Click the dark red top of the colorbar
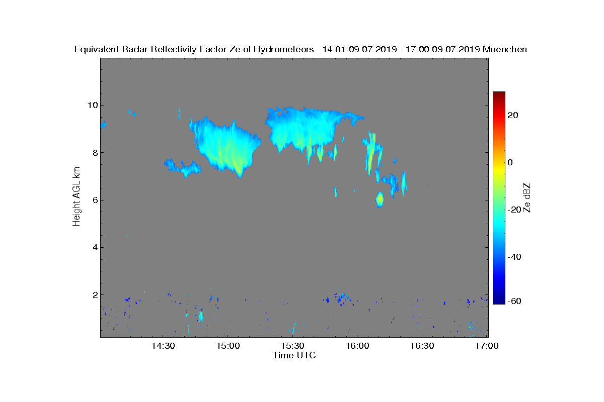Screen dimensions: 604x402 click(x=499, y=95)
